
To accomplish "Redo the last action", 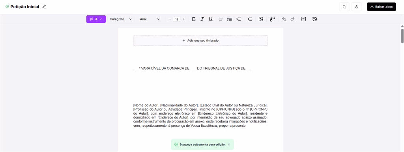I will 292,19.
